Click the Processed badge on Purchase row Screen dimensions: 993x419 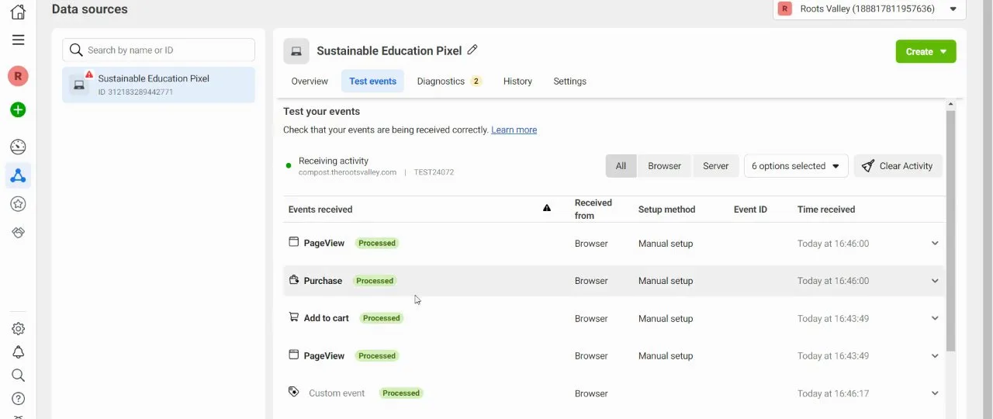pyautogui.click(x=375, y=281)
